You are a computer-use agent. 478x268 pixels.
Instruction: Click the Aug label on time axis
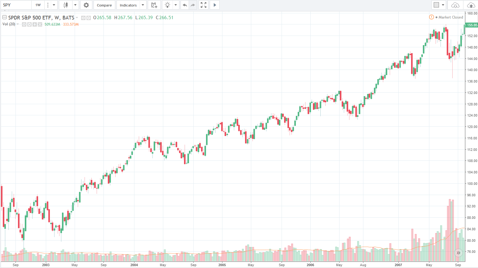point(363,265)
